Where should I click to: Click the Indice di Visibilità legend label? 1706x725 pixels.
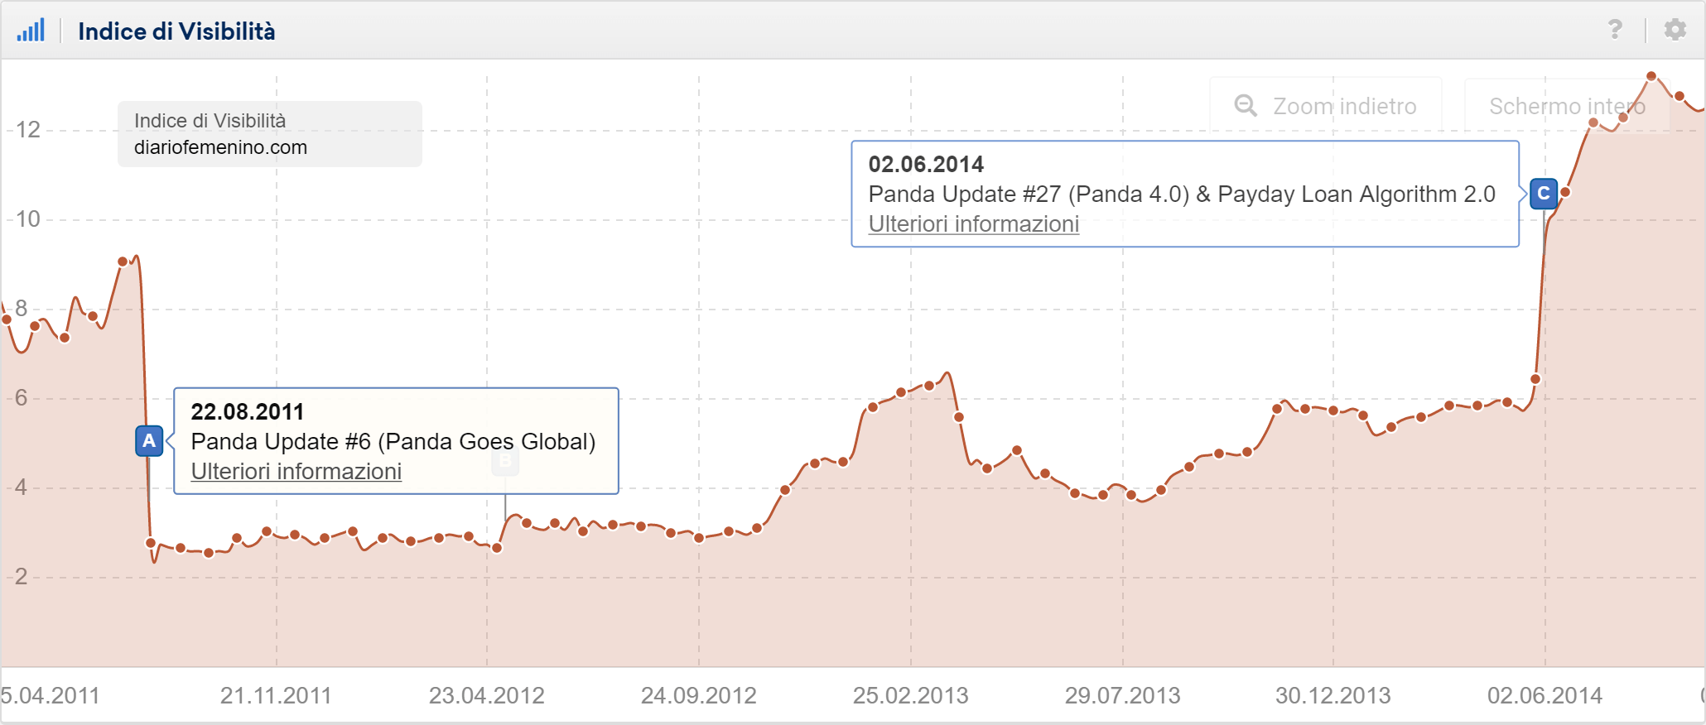(x=210, y=121)
